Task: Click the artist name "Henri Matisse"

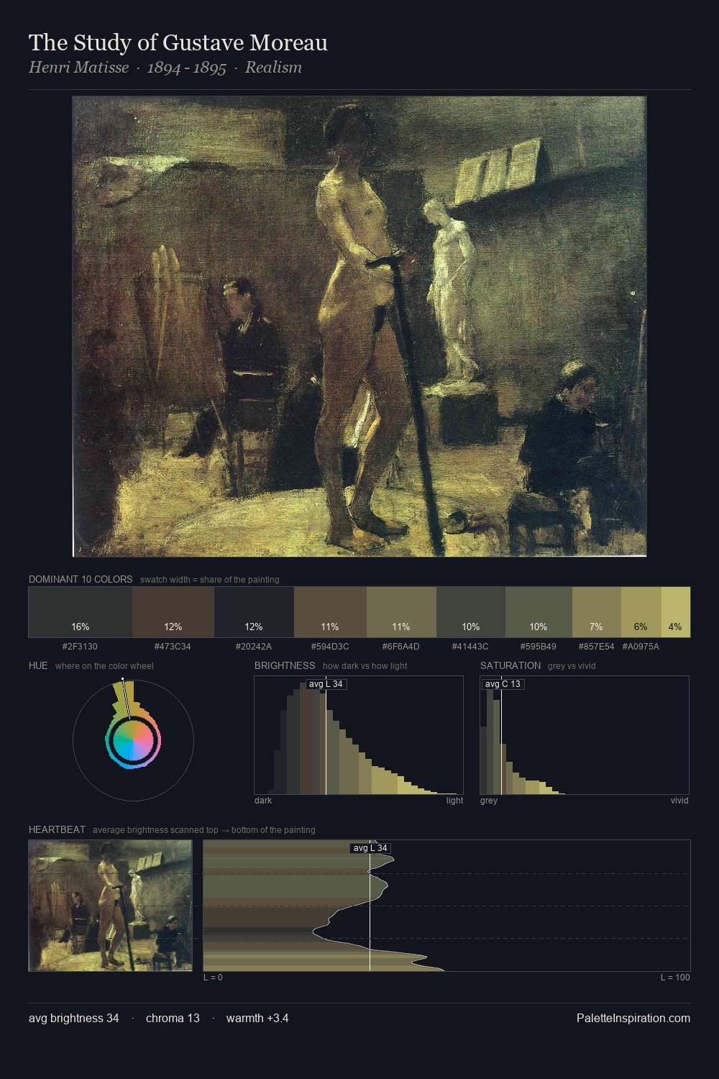Action: (x=78, y=68)
